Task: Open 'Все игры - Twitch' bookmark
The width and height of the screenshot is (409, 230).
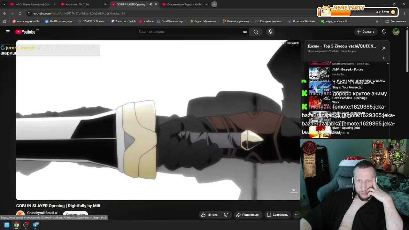Action: [123, 21]
